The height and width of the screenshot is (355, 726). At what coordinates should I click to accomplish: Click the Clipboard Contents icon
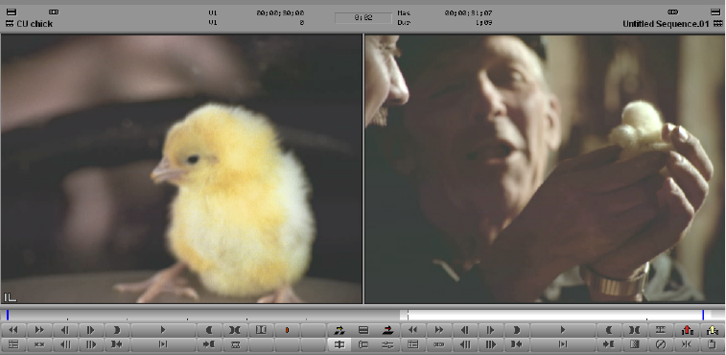click(712, 344)
